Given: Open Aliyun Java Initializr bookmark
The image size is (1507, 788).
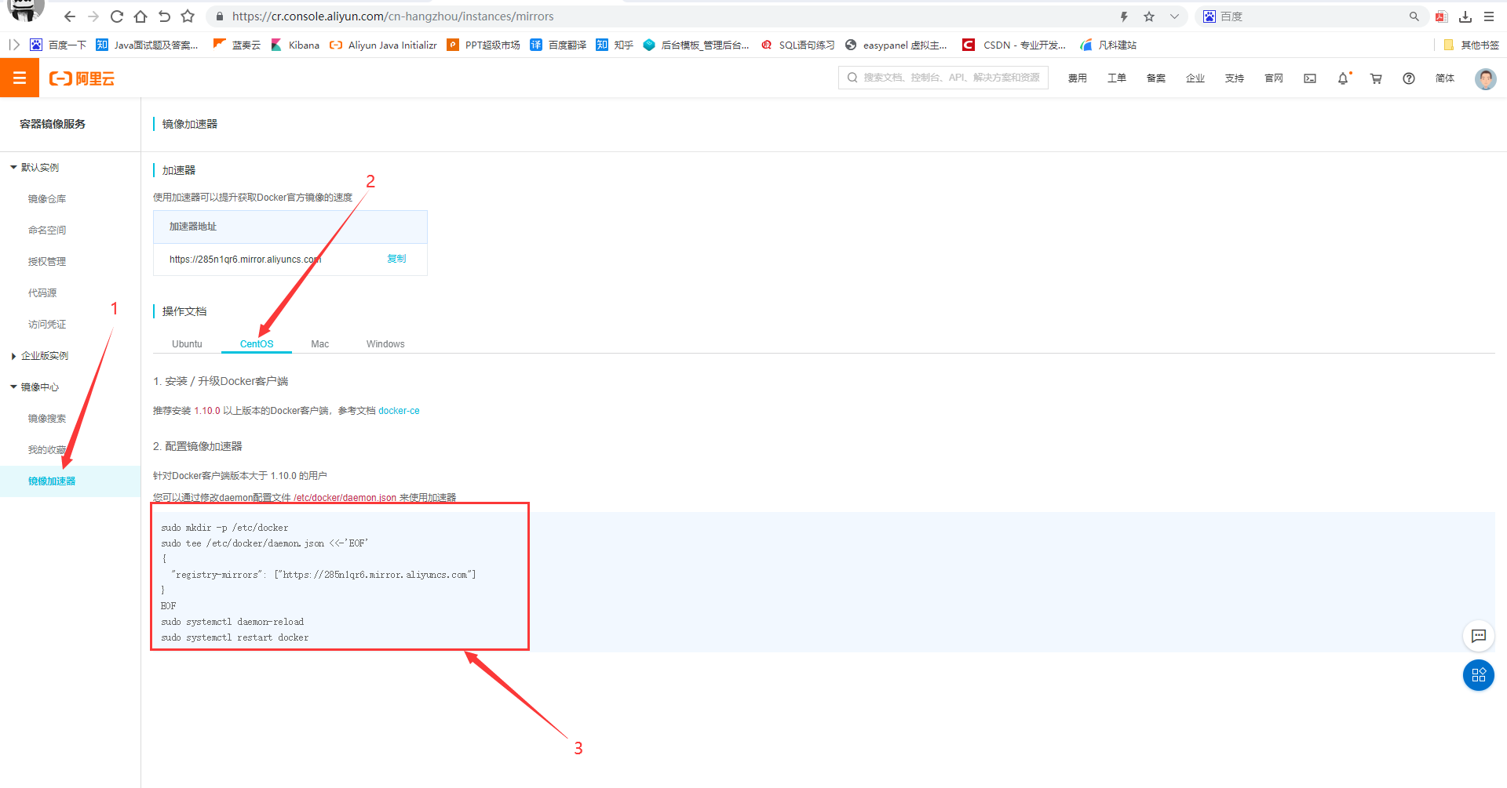Looking at the screenshot, I should pyautogui.click(x=383, y=45).
